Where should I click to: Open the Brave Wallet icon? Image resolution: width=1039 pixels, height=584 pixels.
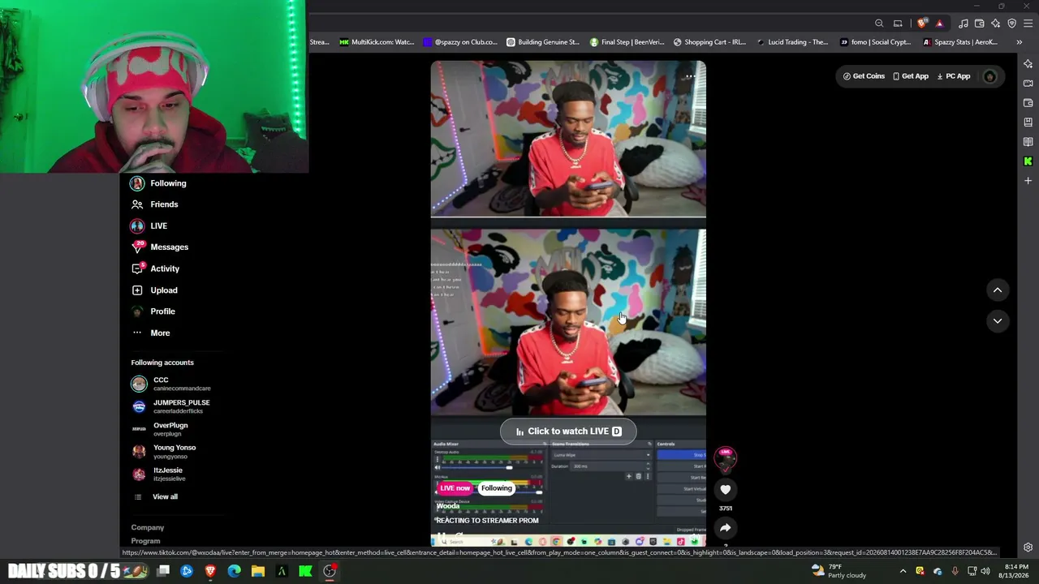click(x=980, y=24)
